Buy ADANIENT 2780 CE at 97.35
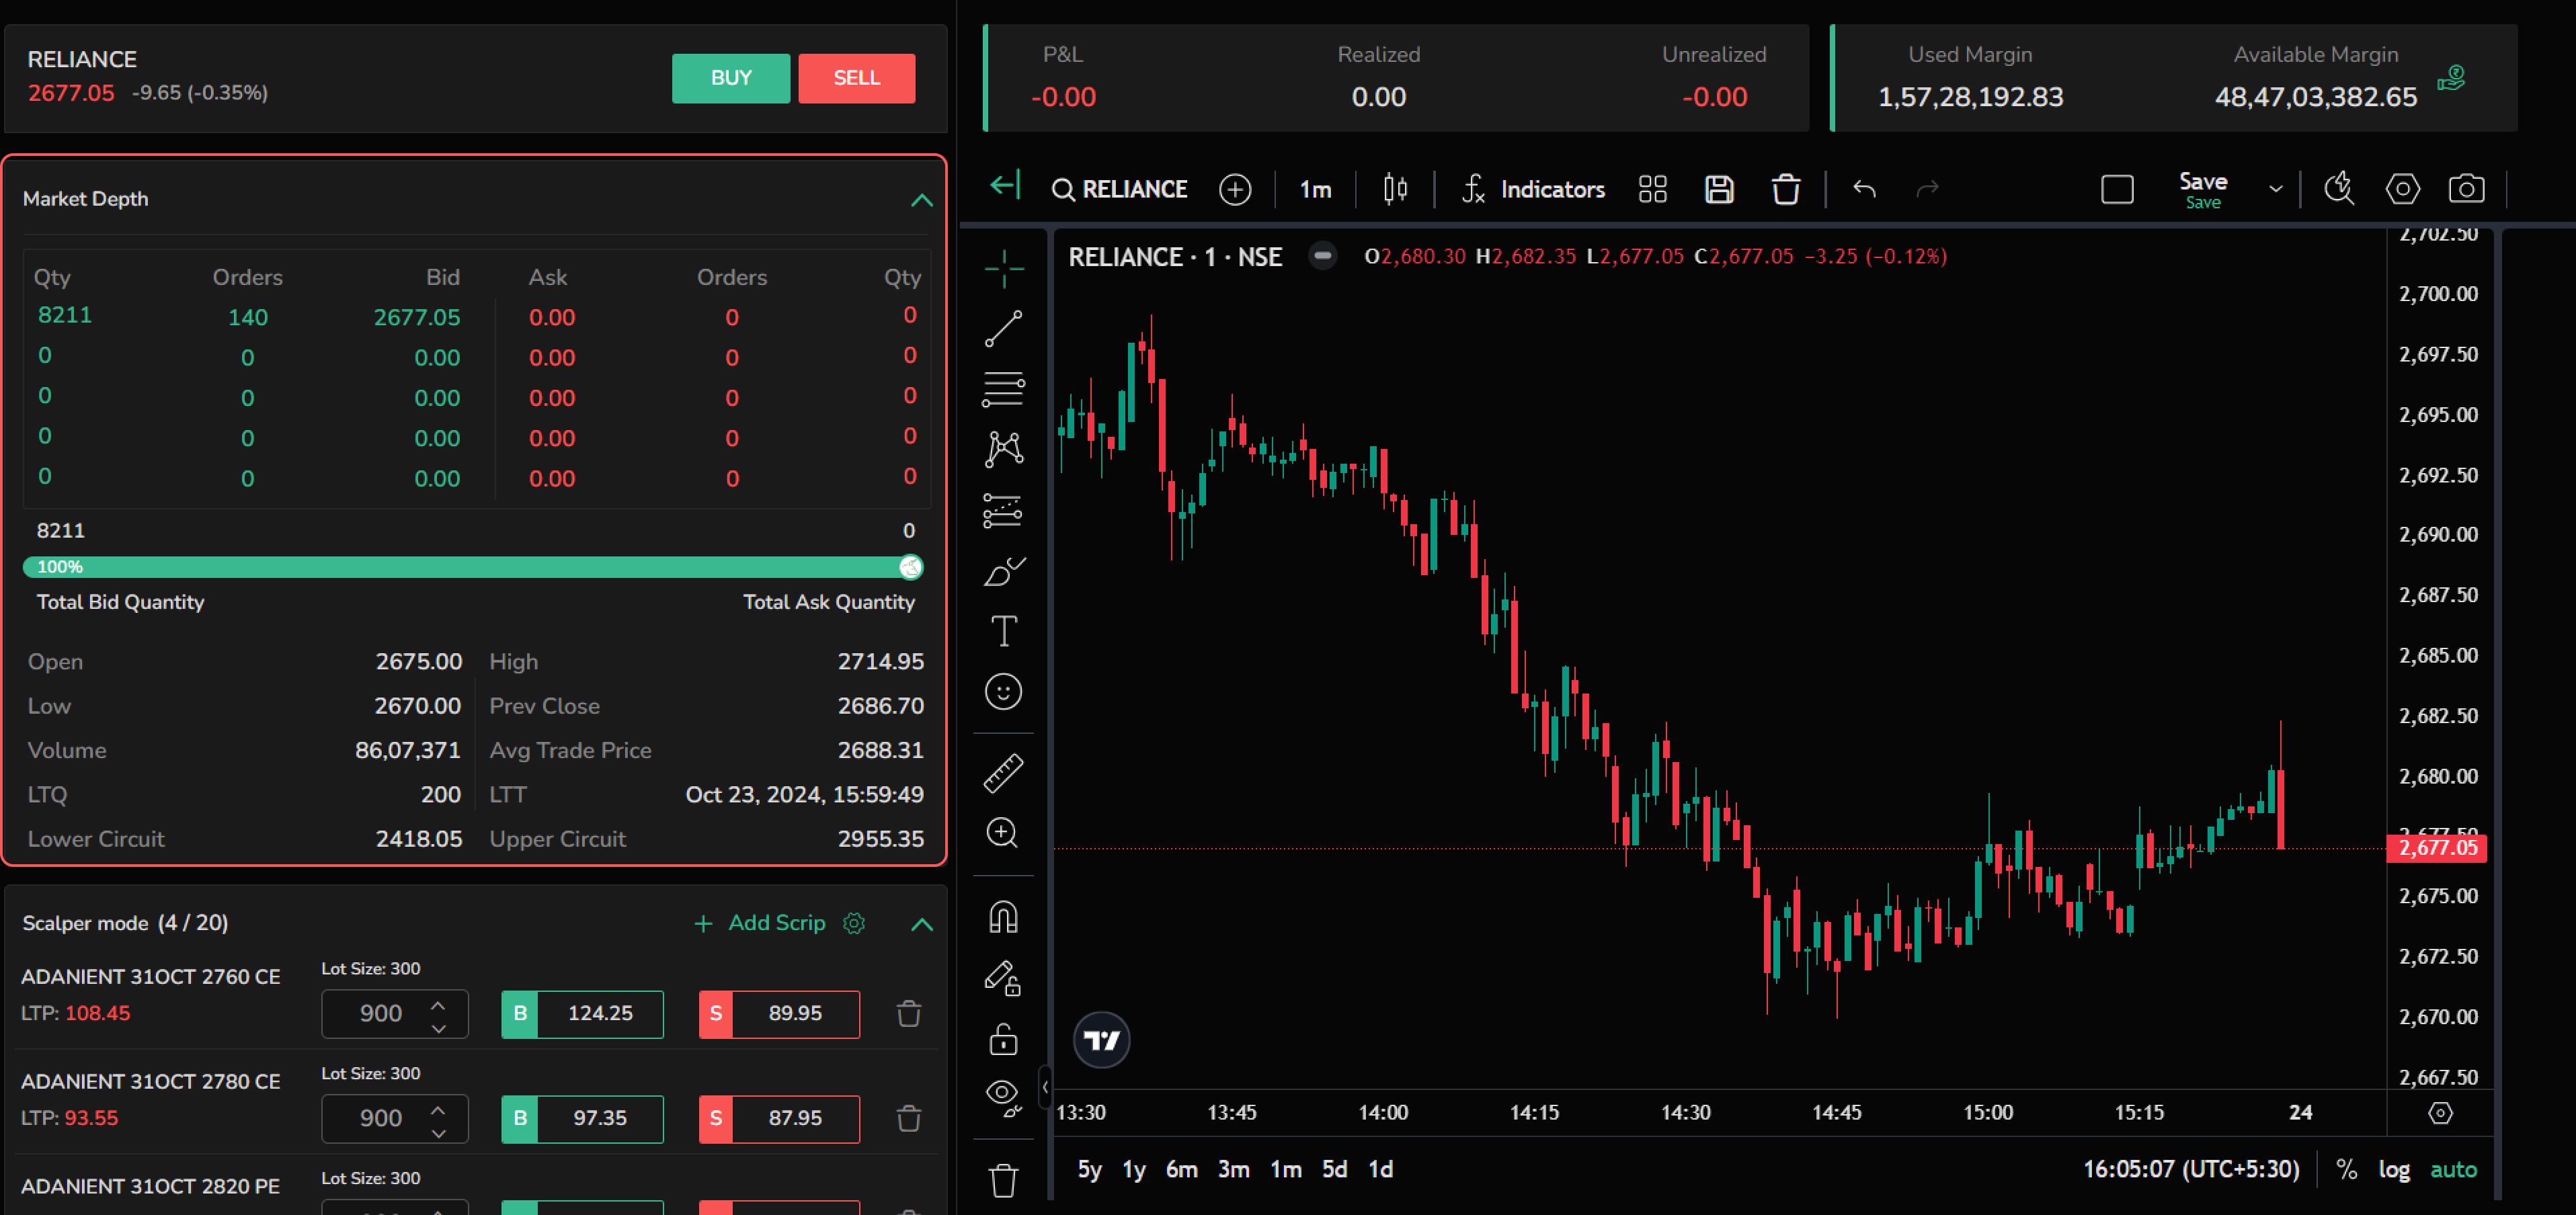 (x=582, y=1119)
